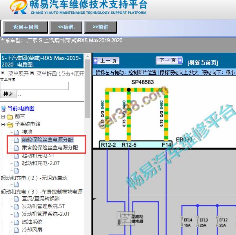Viewport: 236px width, 235px height.
Task: Click the 刷新当前页 link
Action: click(203, 63)
